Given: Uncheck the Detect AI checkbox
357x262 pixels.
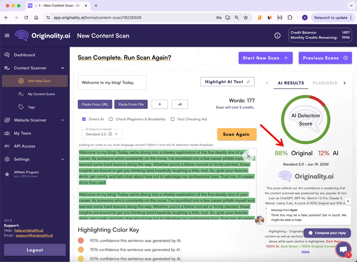Looking at the screenshot, I should (84, 119).
